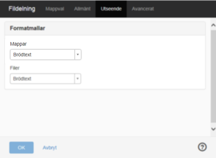216x158 pixels.
Task: Click the Mappar field label
Action: tap(18, 44)
